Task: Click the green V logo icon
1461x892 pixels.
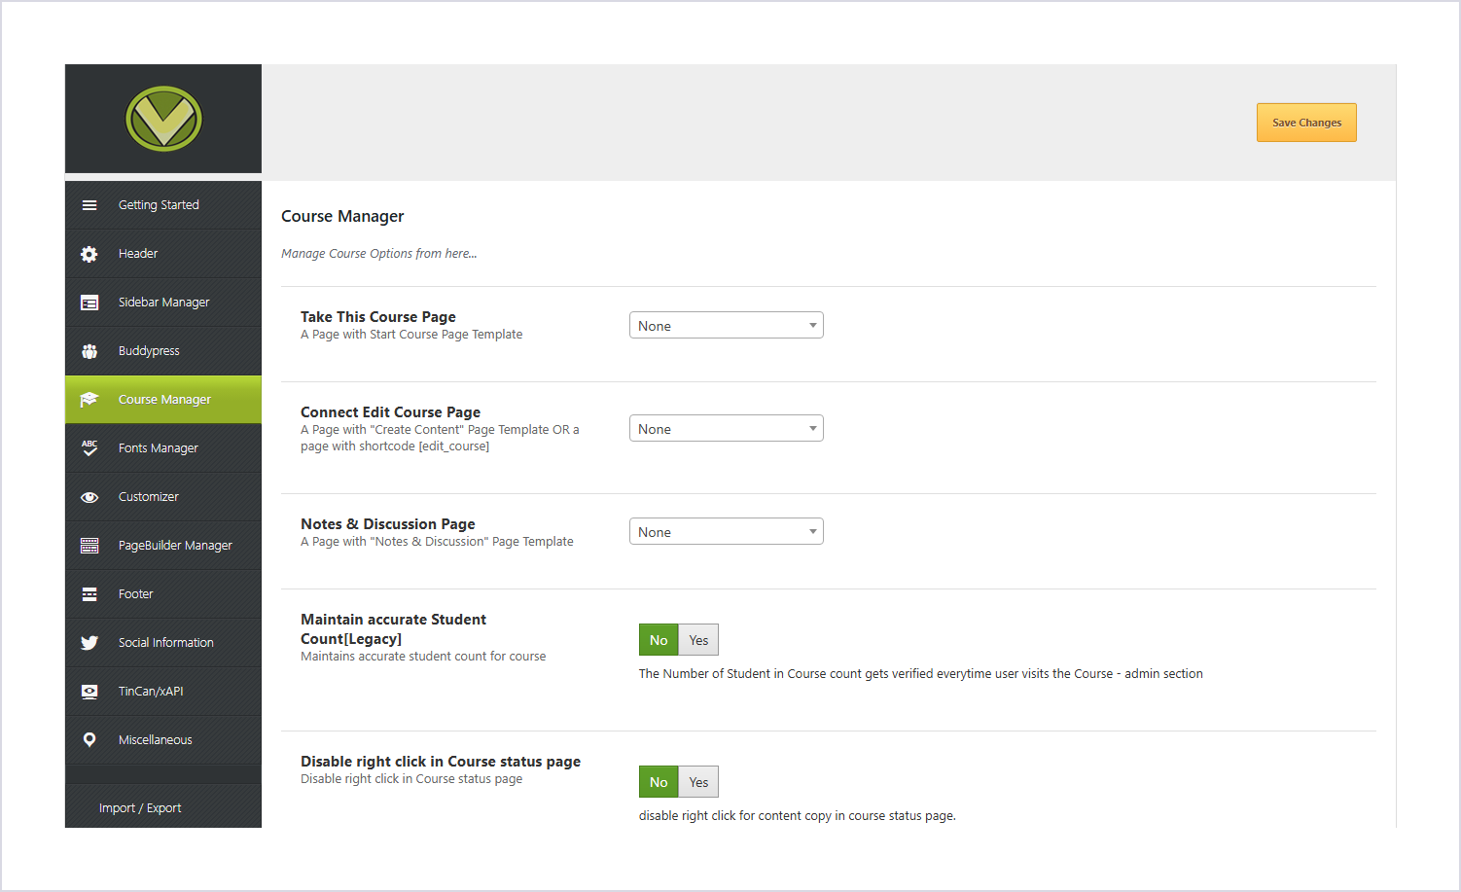Action: pyautogui.click(x=163, y=119)
